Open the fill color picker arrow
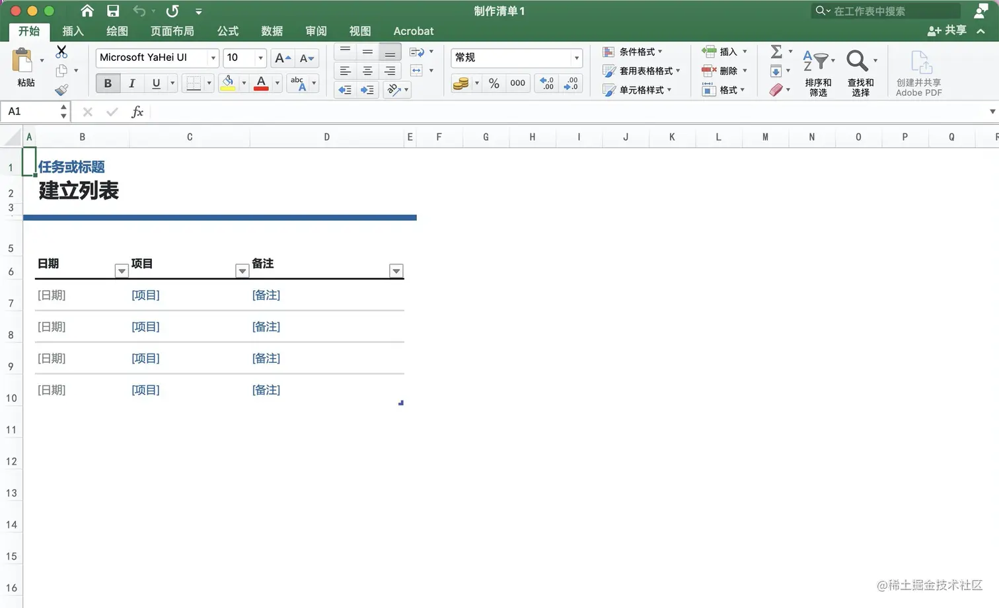999x608 pixels. click(244, 83)
